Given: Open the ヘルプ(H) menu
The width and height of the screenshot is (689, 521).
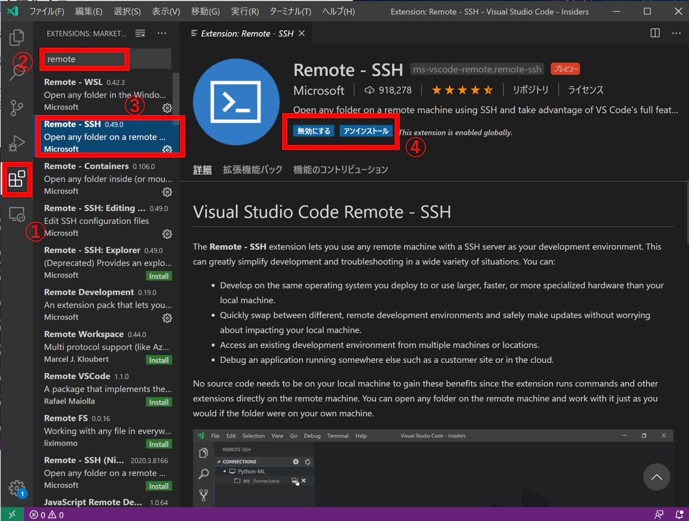Looking at the screenshot, I should tap(338, 11).
